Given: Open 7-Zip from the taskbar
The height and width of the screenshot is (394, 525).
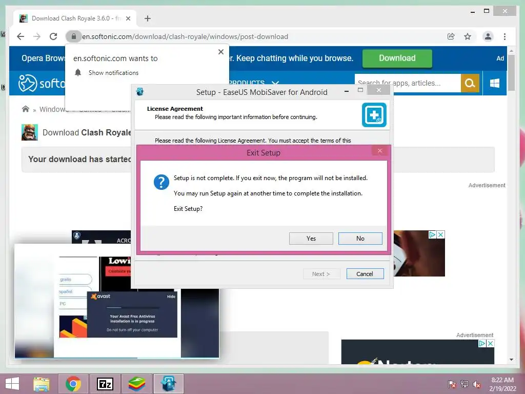Looking at the screenshot, I should click(x=105, y=384).
